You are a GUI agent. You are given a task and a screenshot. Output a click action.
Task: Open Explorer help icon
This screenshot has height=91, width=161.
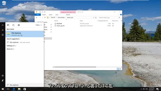[121, 15]
